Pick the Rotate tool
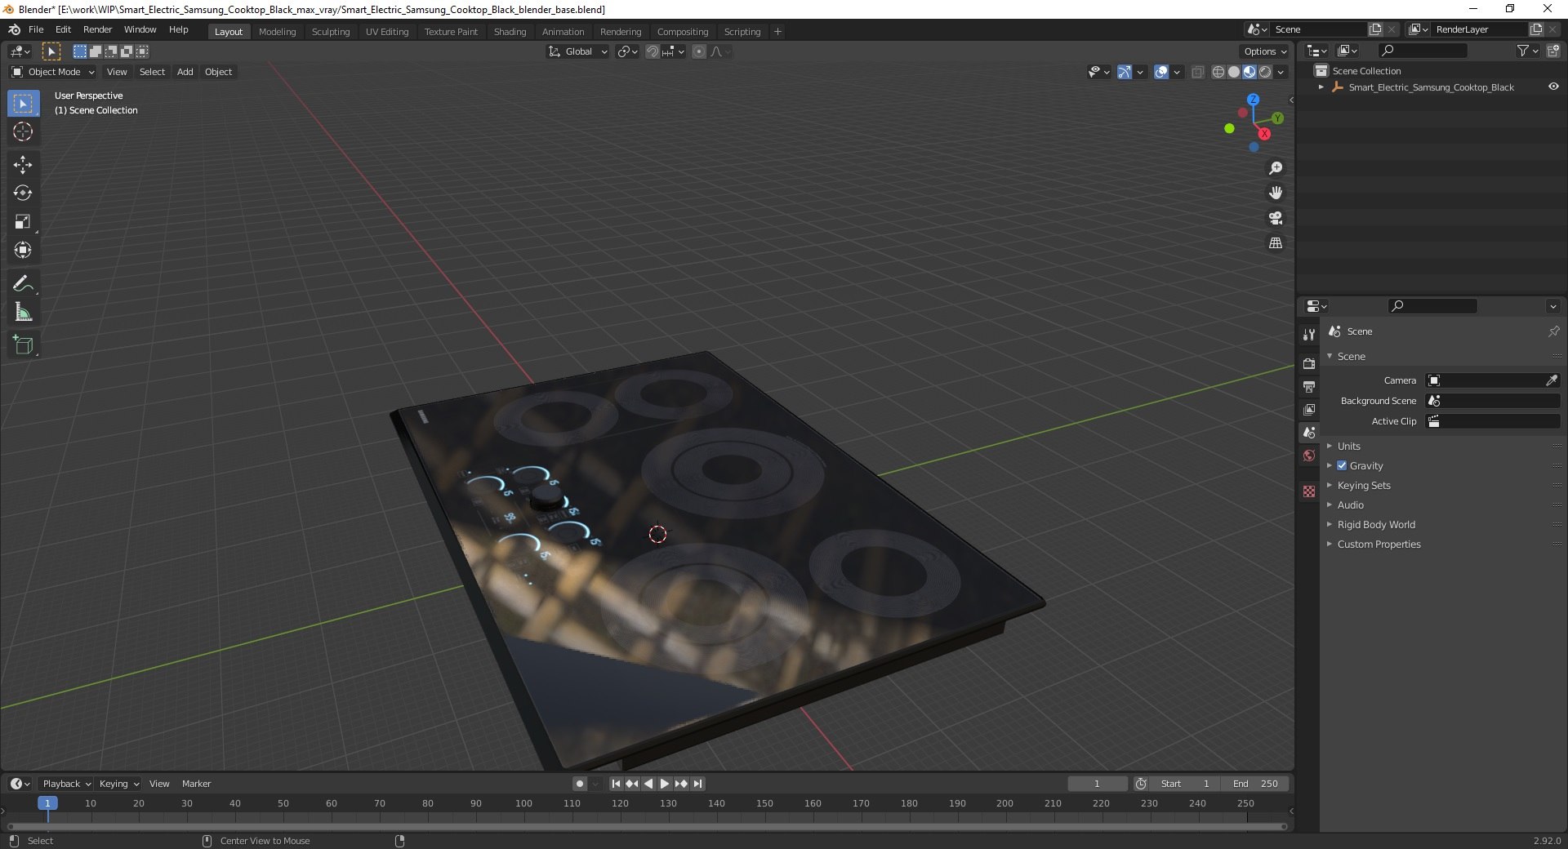1568x849 pixels. (x=23, y=193)
